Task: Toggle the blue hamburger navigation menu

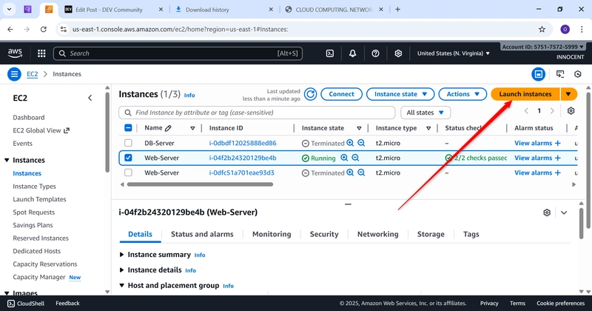Action: point(14,74)
